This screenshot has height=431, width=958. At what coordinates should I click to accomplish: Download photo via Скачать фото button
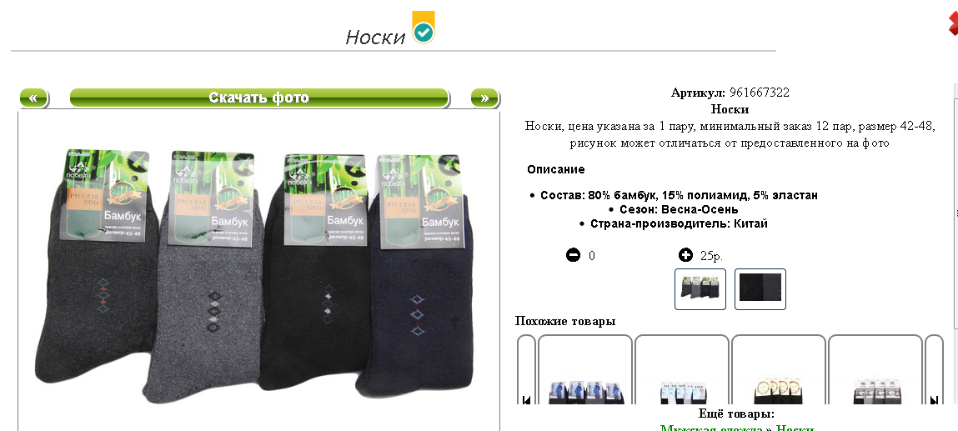pyautogui.click(x=259, y=98)
